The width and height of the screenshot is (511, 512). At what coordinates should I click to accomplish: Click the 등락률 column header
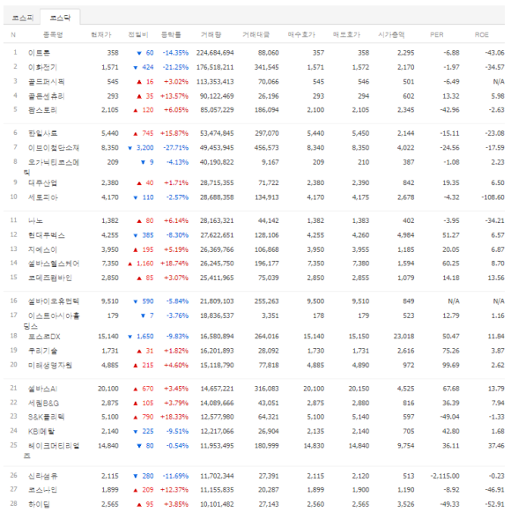coord(171,34)
